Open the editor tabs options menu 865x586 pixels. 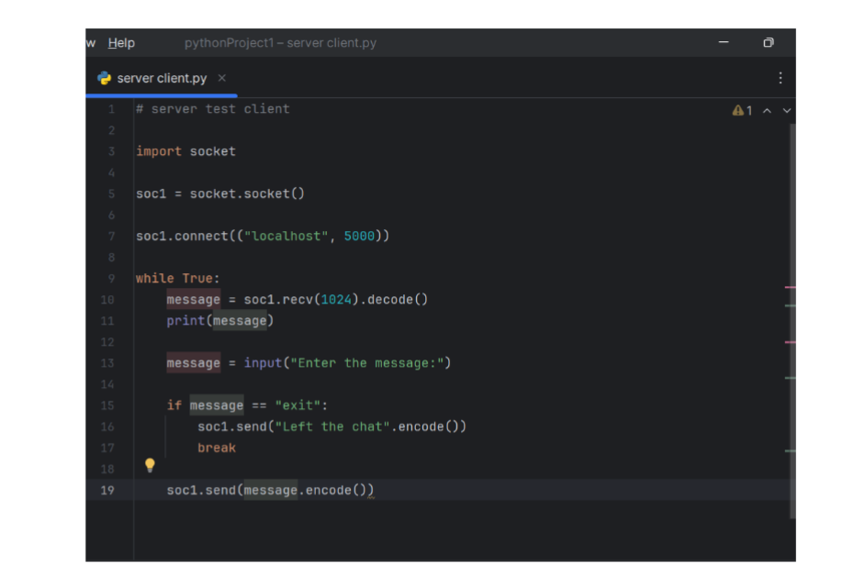(780, 78)
